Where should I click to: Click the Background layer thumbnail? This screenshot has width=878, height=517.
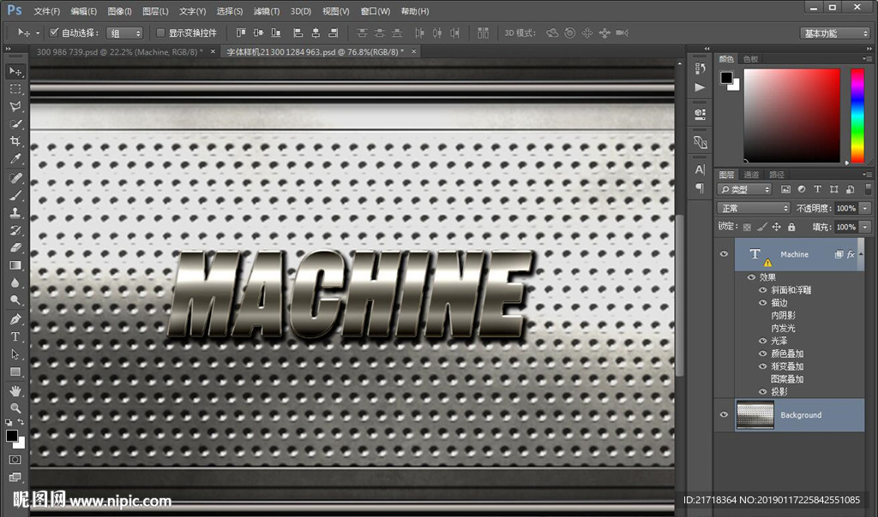[755, 415]
